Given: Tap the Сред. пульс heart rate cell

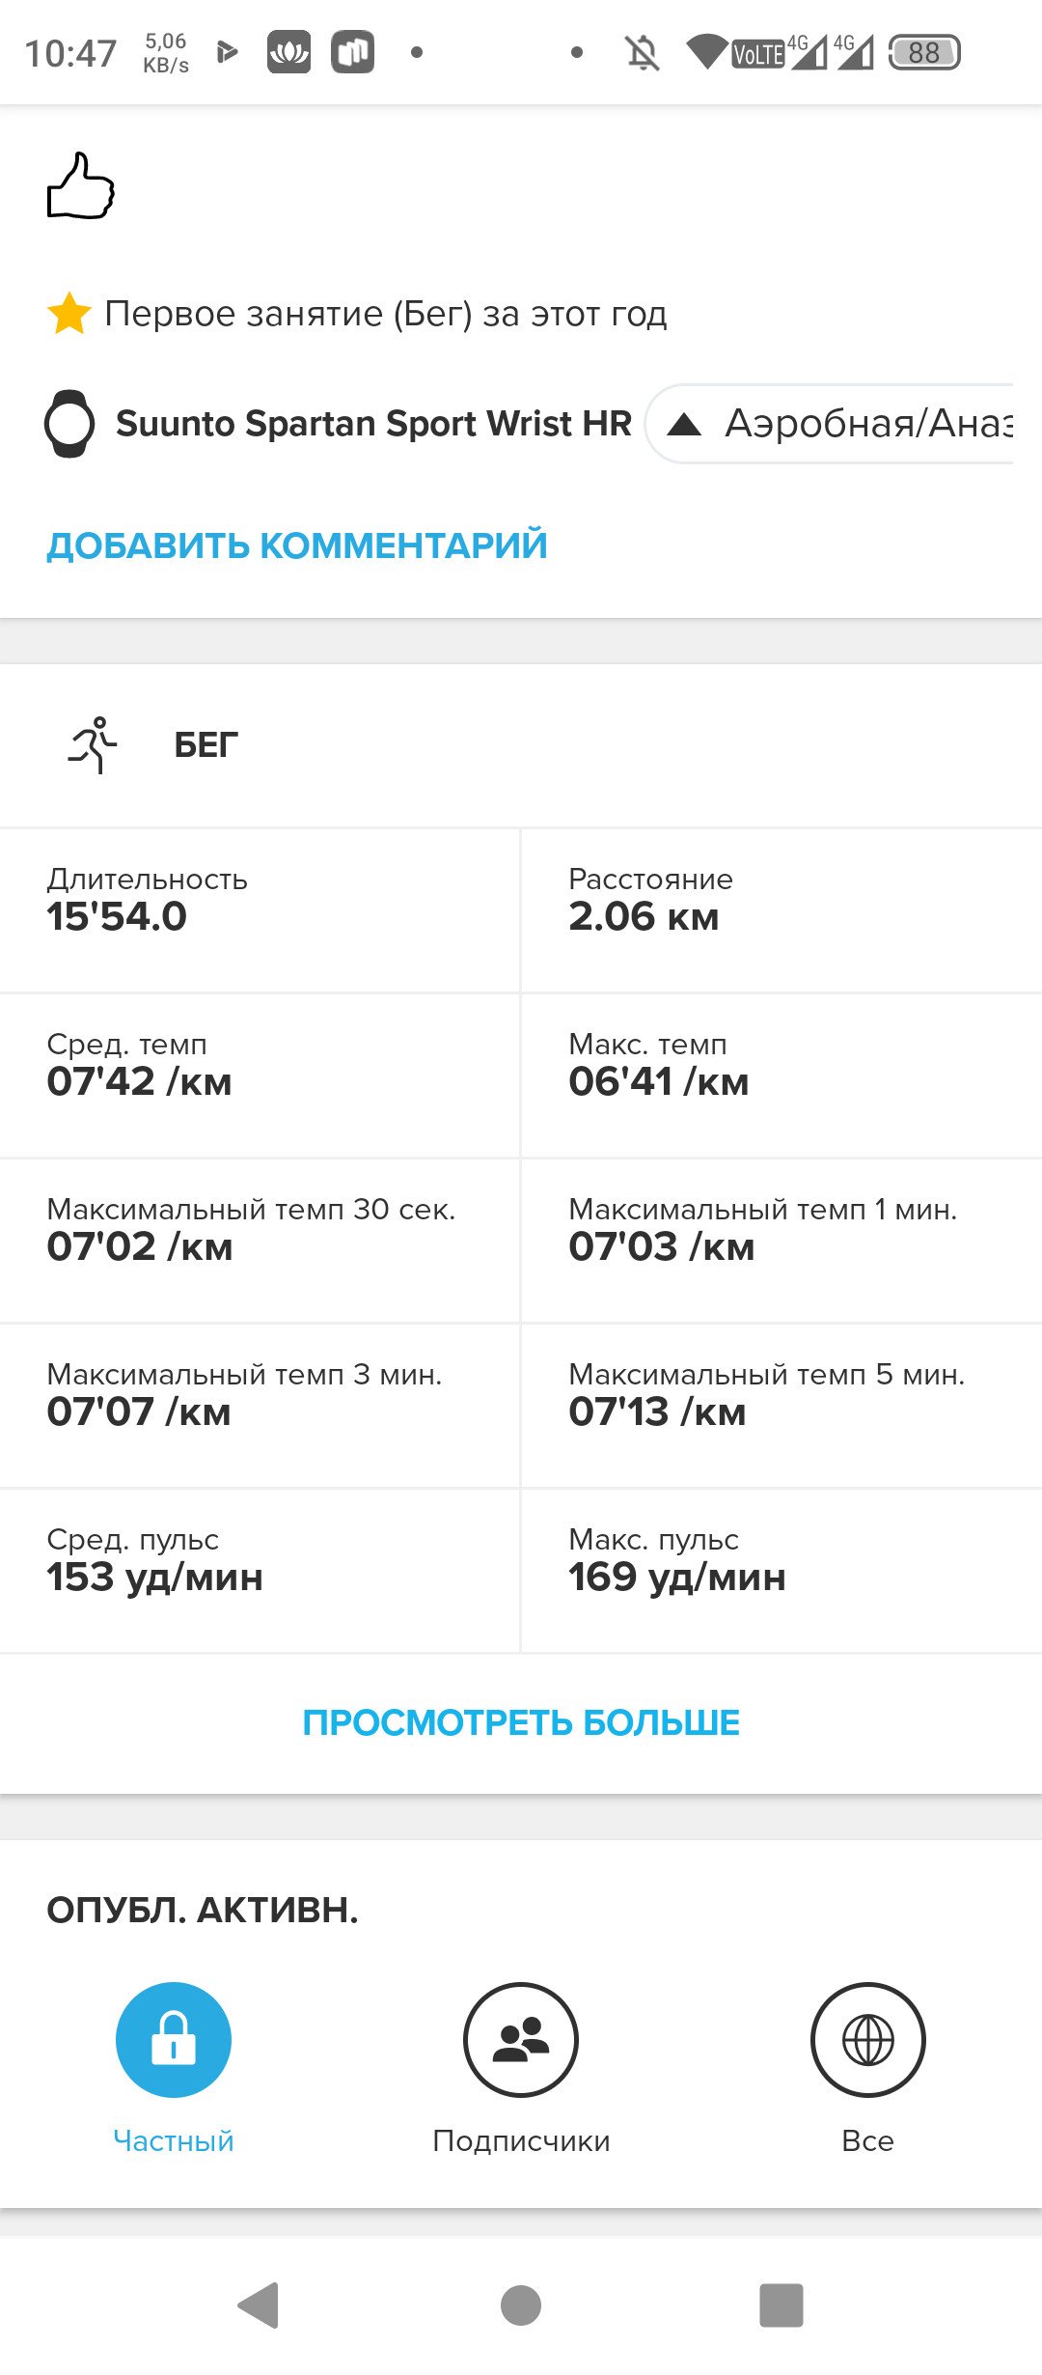Looking at the screenshot, I should [x=260, y=1571].
